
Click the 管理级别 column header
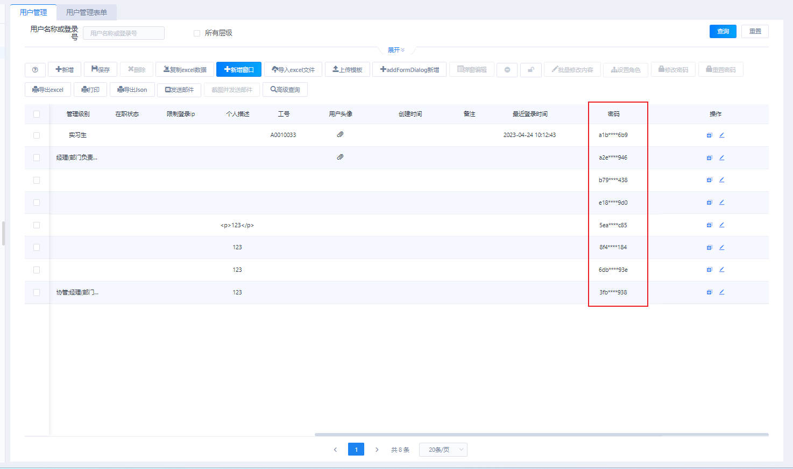click(x=78, y=114)
